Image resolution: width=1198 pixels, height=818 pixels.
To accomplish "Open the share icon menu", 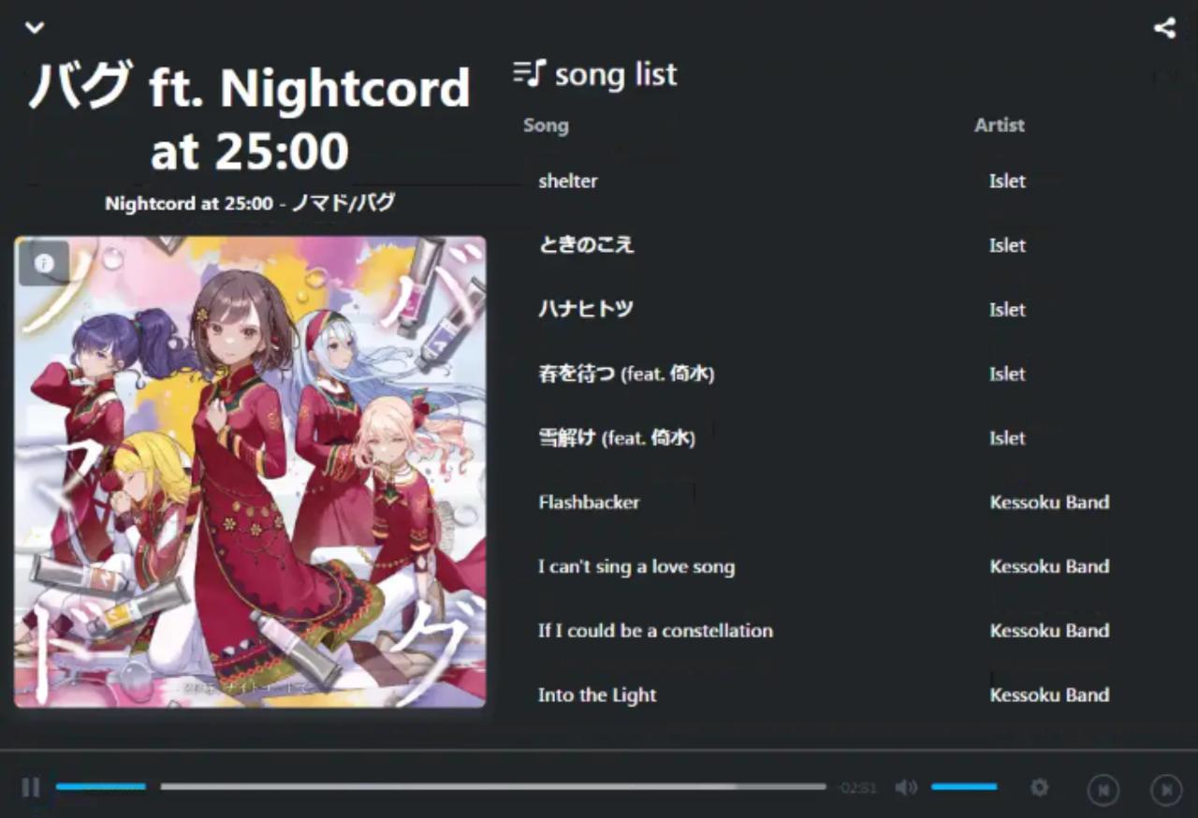I will tap(1164, 27).
